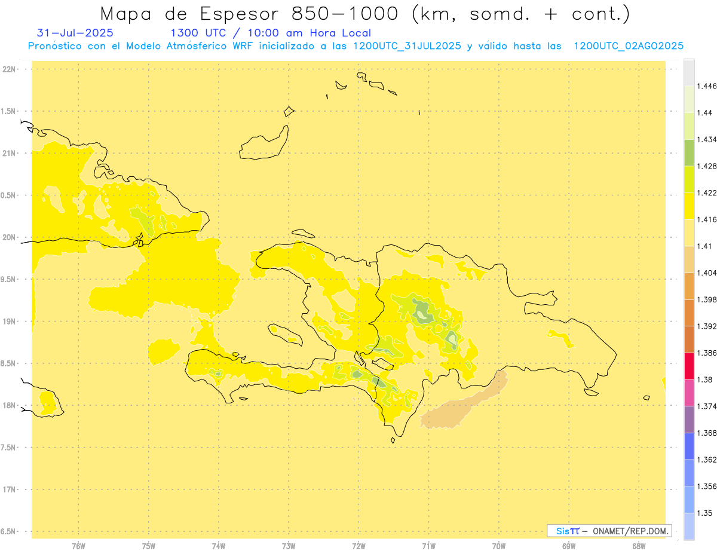This screenshot has height=554, width=717.
Task: Click the legend value '1.368'
Action: point(706,433)
